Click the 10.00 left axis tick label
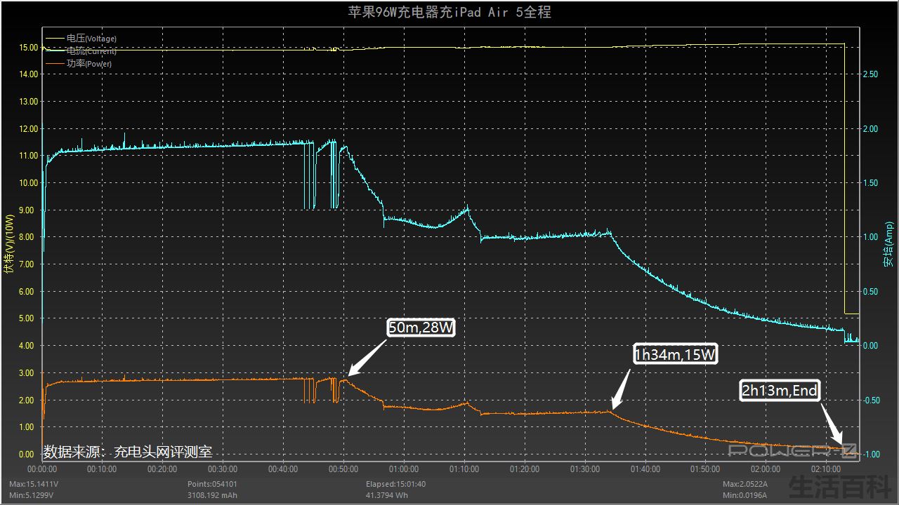This screenshot has height=505, width=899. (28, 183)
